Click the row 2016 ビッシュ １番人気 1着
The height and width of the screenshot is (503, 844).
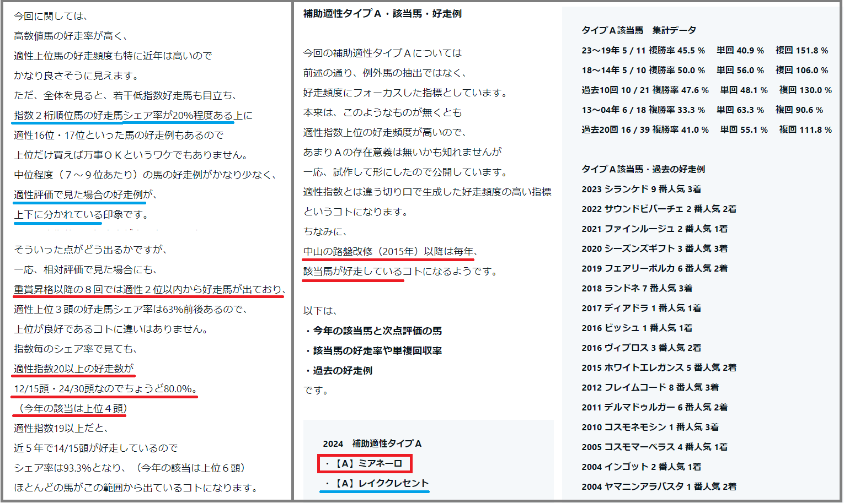coord(637,328)
